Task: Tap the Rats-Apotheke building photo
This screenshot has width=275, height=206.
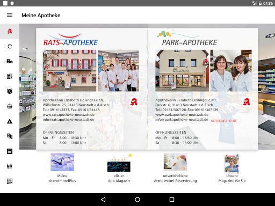Action: [69, 71]
